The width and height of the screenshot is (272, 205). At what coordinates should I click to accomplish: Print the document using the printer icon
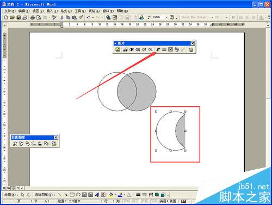(33, 17)
